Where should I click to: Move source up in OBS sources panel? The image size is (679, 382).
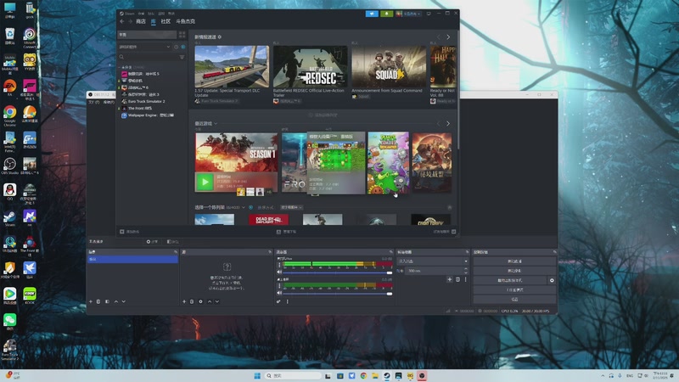point(210,301)
